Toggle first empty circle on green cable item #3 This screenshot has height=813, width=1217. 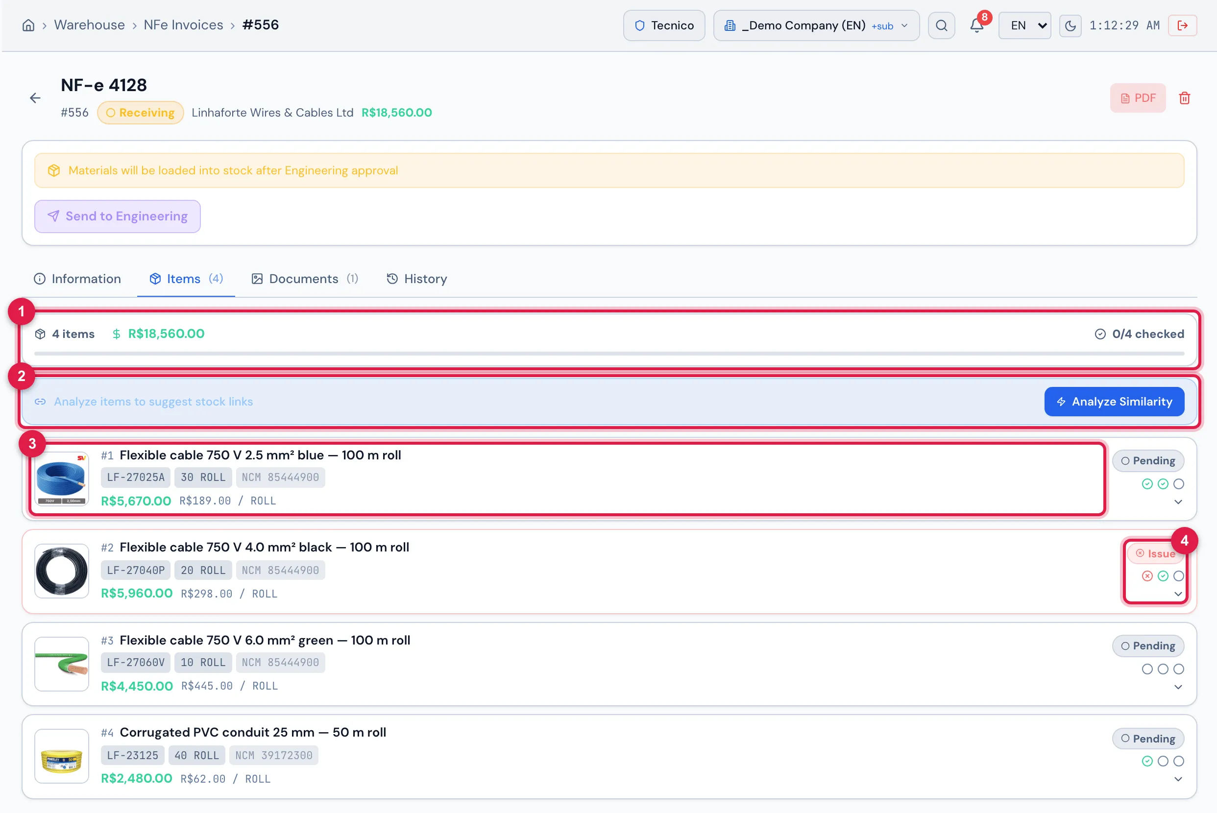[x=1147, y=669]
